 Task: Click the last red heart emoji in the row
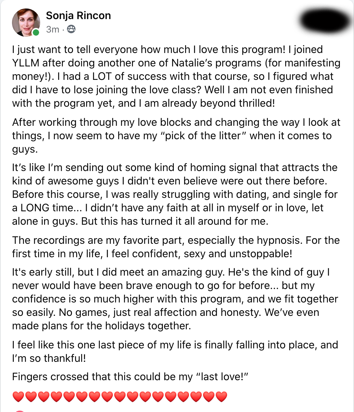click(221, 397)
